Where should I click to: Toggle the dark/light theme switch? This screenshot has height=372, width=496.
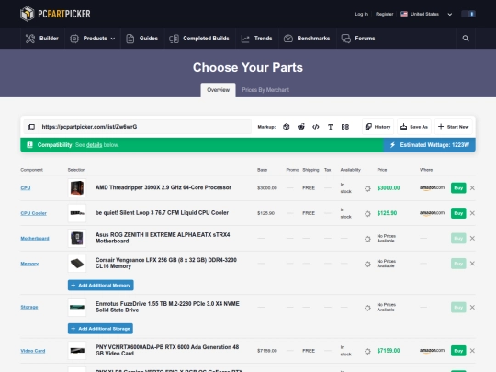[468, 14]
